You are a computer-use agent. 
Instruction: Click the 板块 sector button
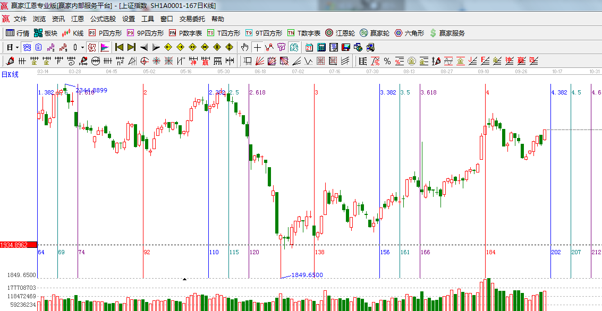(x=46, y=33)
